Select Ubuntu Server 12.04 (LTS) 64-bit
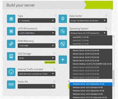 (x=91, y=74)
